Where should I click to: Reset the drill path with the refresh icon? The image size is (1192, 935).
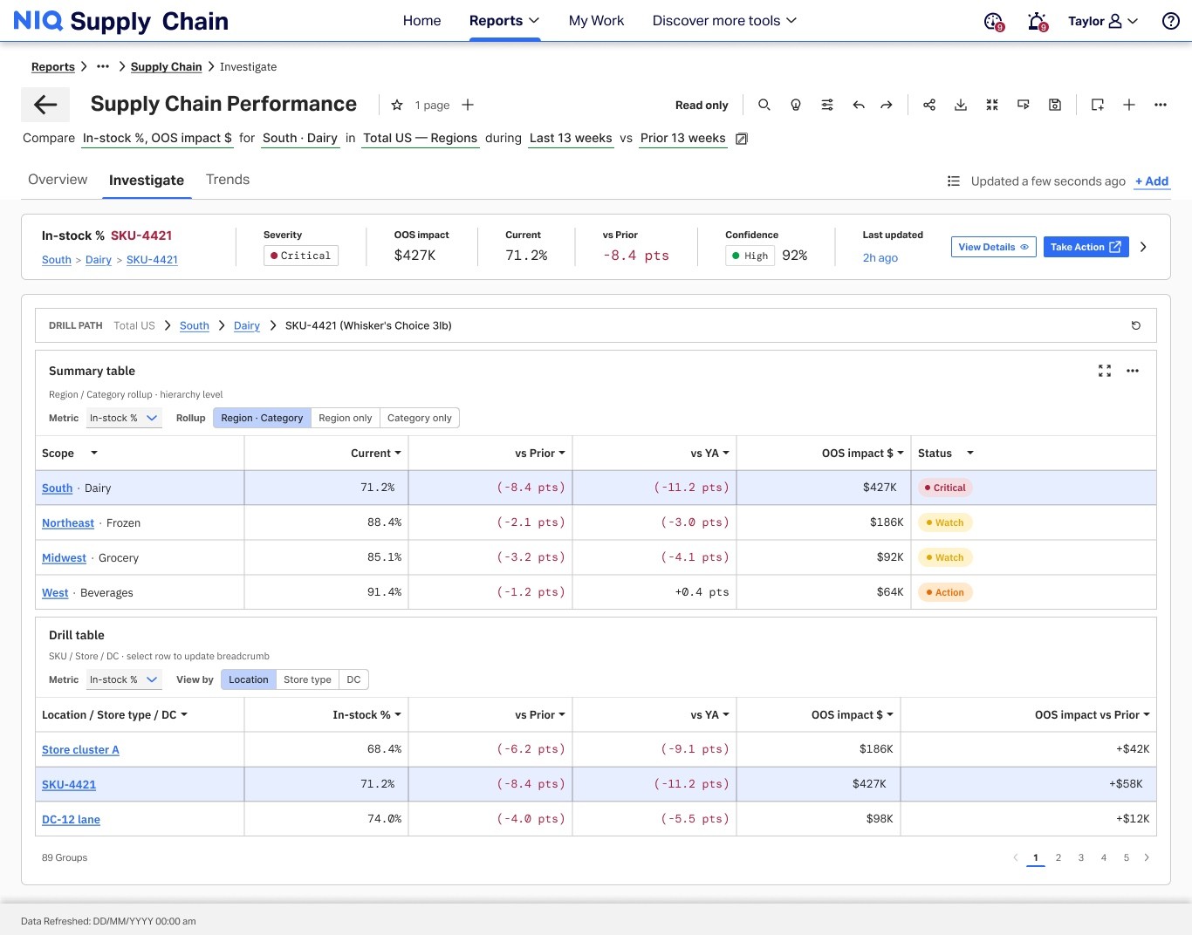1136,325
